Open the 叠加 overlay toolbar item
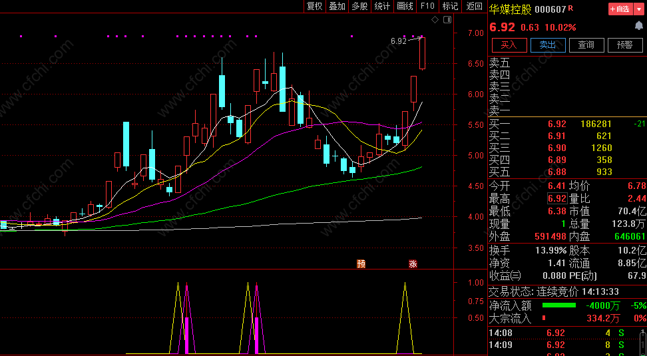The height and width of the screenshot is (356, 647). click(x=337, y=6)
